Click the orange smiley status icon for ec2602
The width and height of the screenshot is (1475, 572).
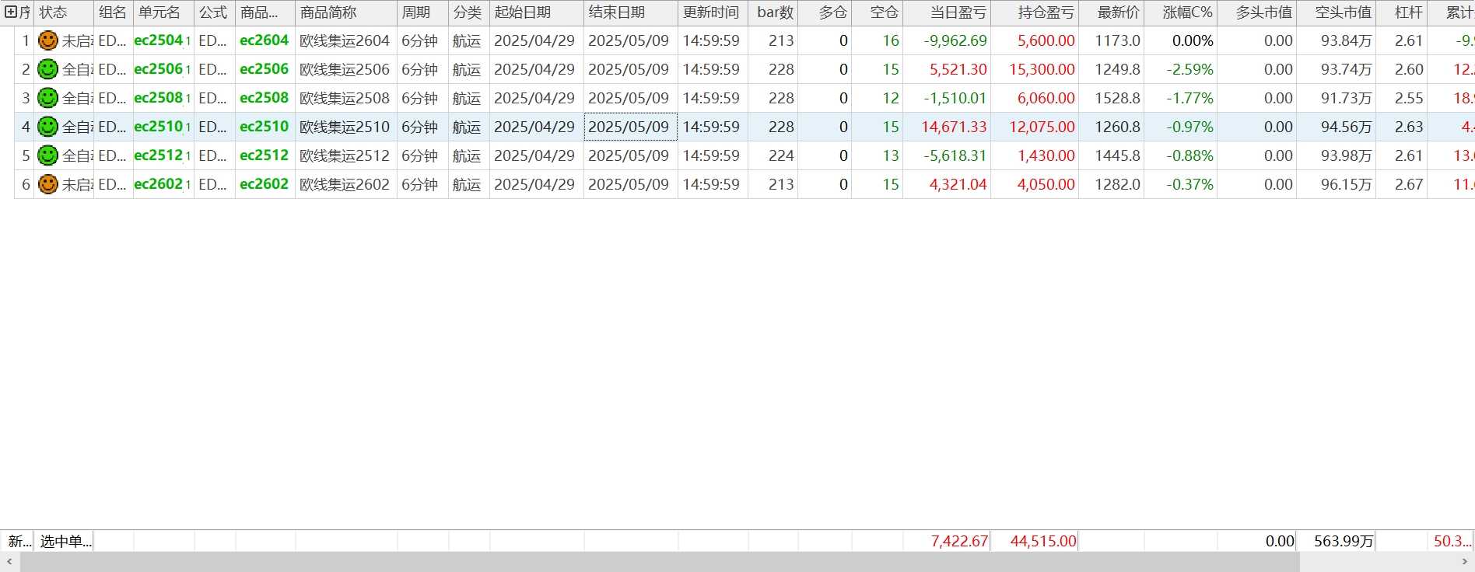tap(48, 184)
